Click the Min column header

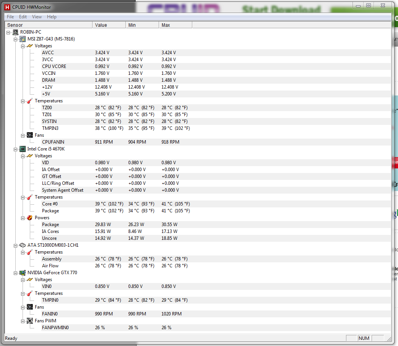[x=142, y=25]
